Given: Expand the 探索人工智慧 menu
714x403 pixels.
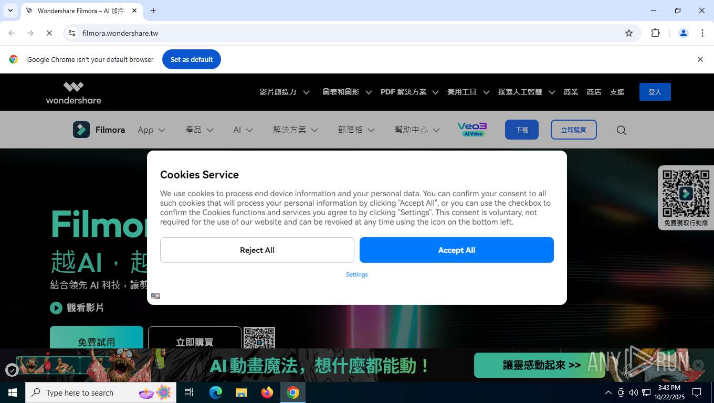Looking at the screenshot, I should coord(527,92).
